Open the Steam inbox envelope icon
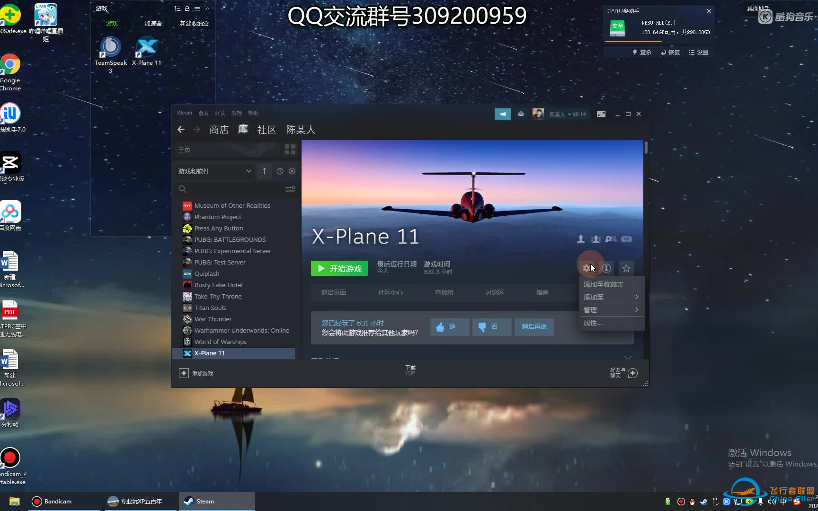 pos(521,114)
